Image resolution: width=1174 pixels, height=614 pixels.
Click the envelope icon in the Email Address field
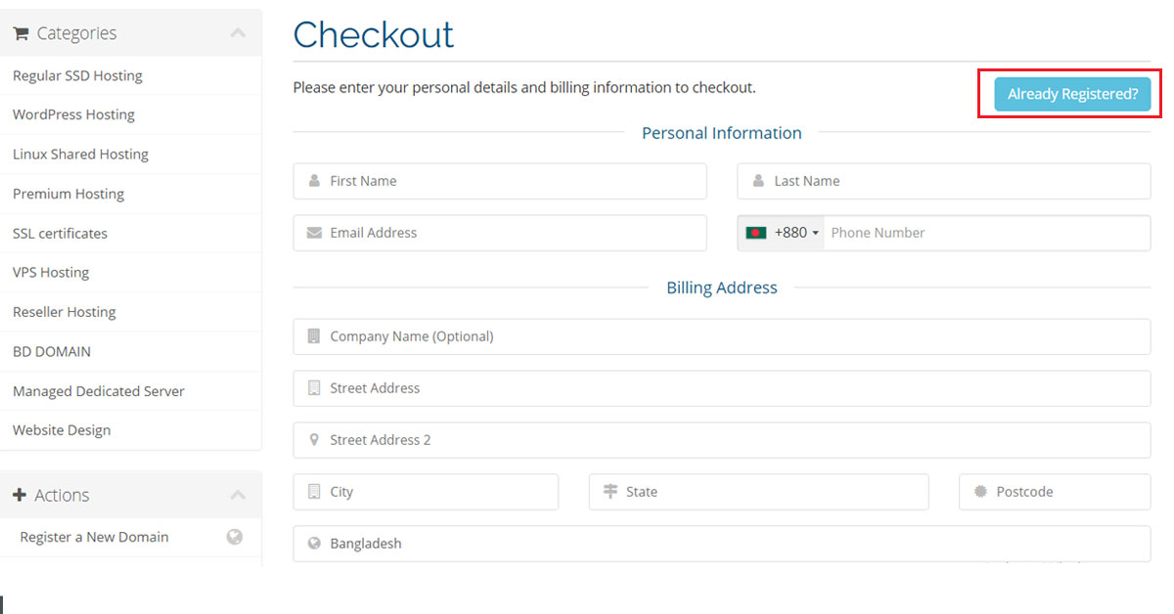point(313,233)
